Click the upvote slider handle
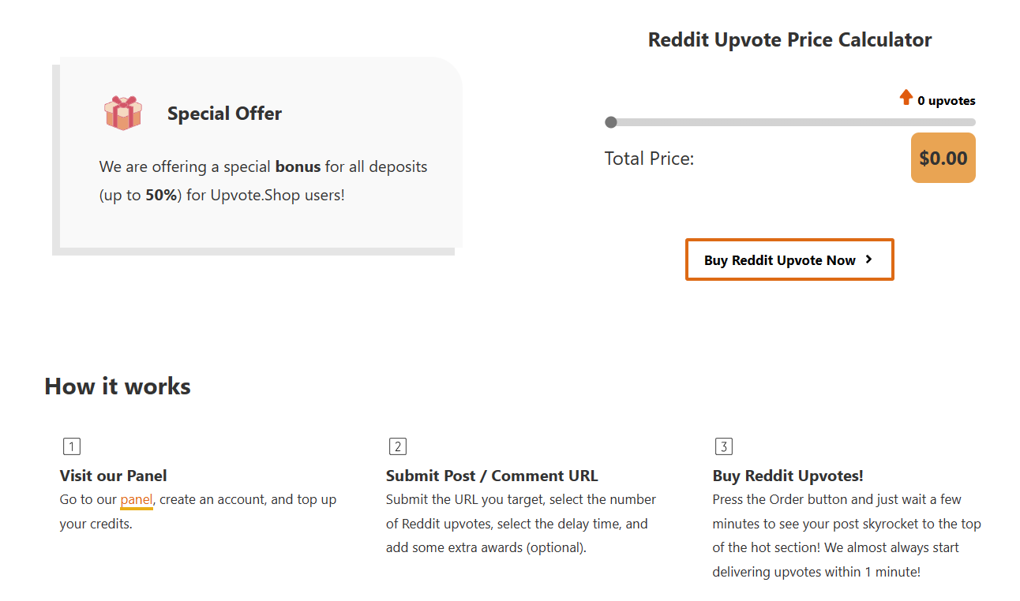This screenshot has height=601, width=1020. click(x=610, y=122)
